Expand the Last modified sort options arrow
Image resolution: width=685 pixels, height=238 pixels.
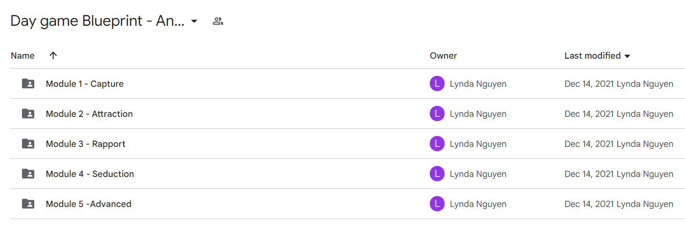pos(627,56)
